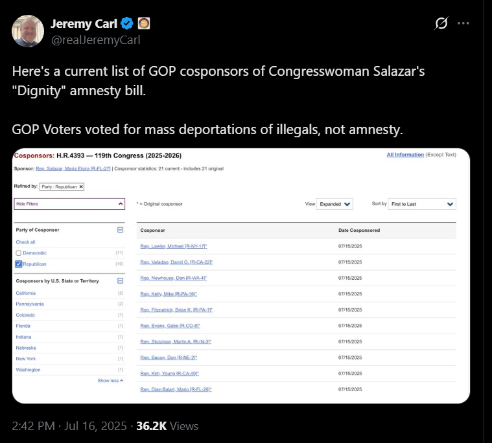Open the Sort by First to Last dropdown

(x=422, y=204)
